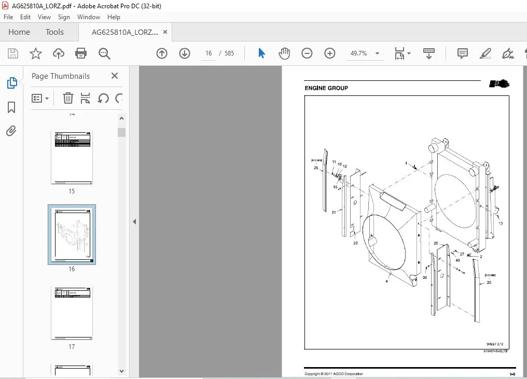Viewport: 527px width, 379px height.
Task: Click the thumbnails scrollbar handle
Action: coord(122,132)
